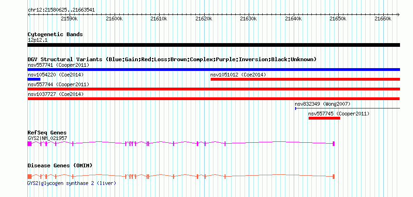This screenshot has width=413, height=197.
Task: Click the 21660k ruler tick label
Action: coord(383,19)
